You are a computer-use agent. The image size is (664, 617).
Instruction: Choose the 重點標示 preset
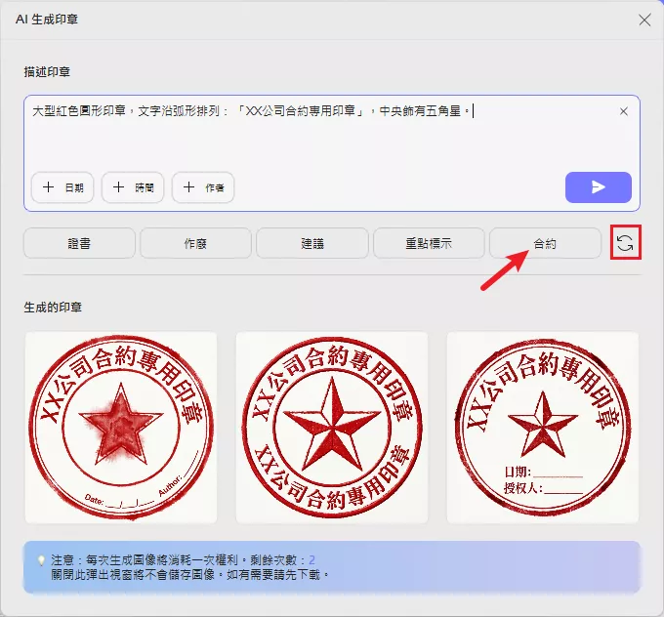pyautogui.click(x=429, y=243)
